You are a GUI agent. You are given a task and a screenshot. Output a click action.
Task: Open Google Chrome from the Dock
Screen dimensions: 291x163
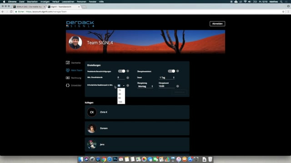click(x=104, y=159)
